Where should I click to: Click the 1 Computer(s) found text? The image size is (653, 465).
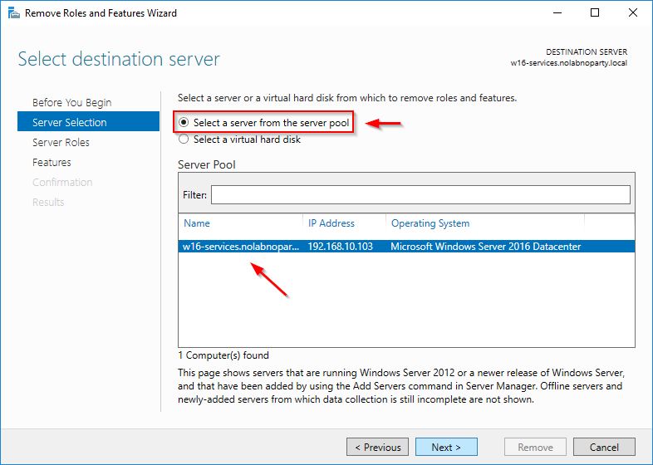(x=223, y=355)
